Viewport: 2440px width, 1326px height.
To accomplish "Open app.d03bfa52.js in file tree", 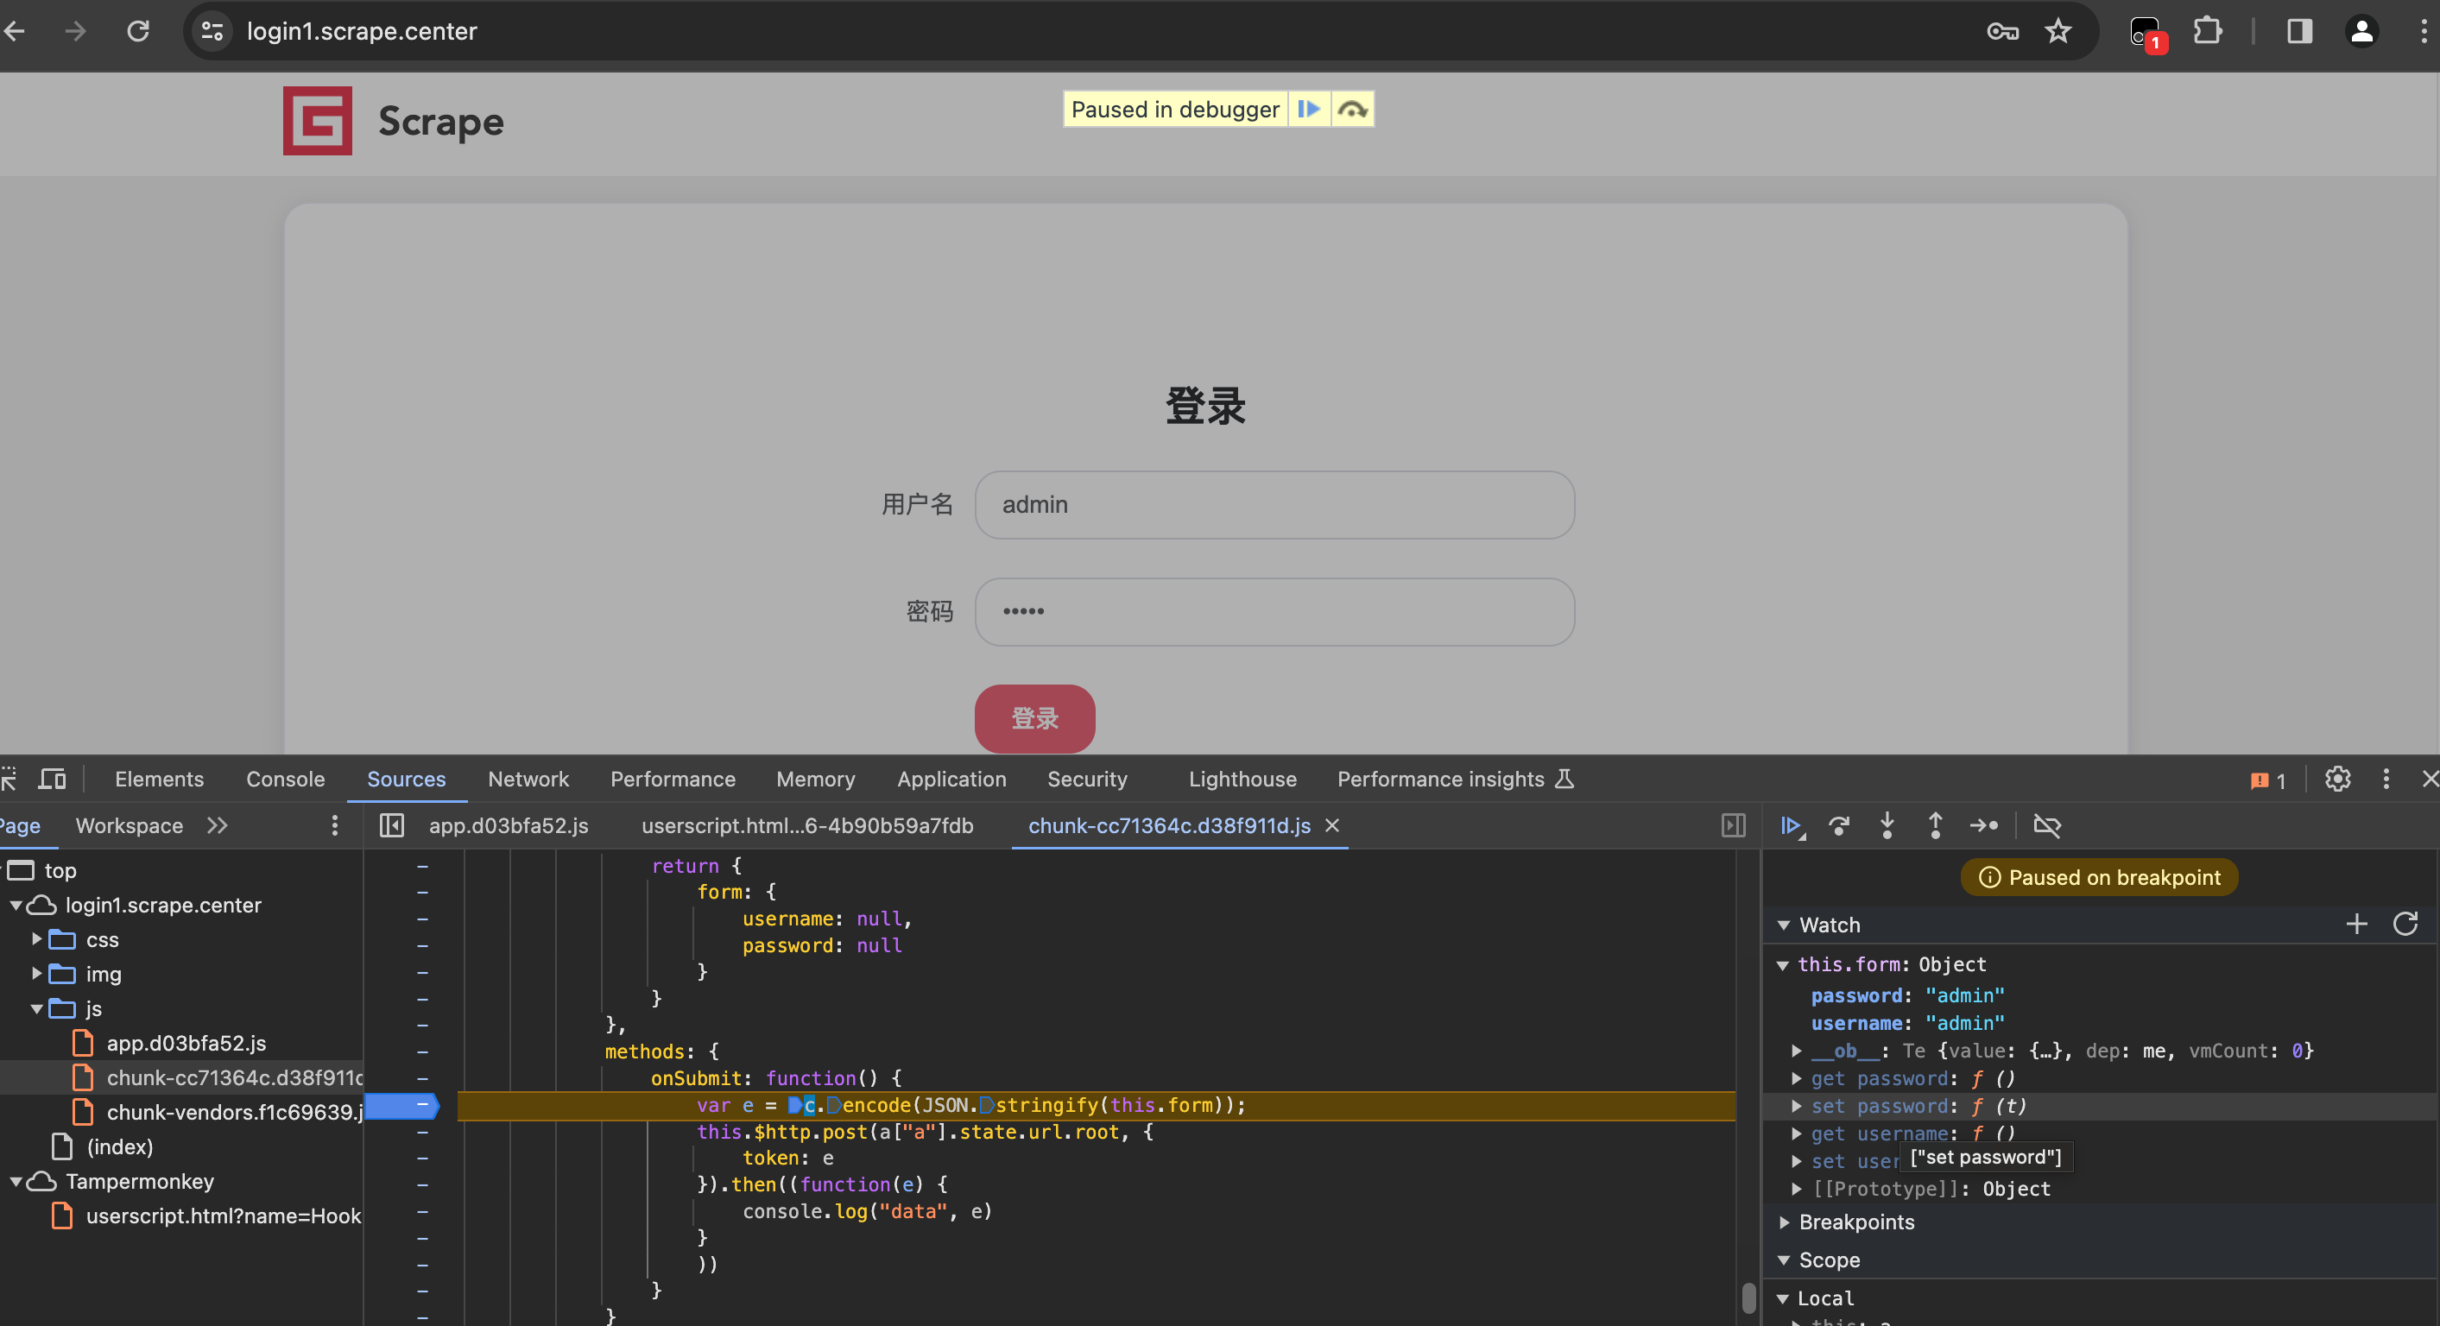I will pyautogui.click(x=186, y=1043).
